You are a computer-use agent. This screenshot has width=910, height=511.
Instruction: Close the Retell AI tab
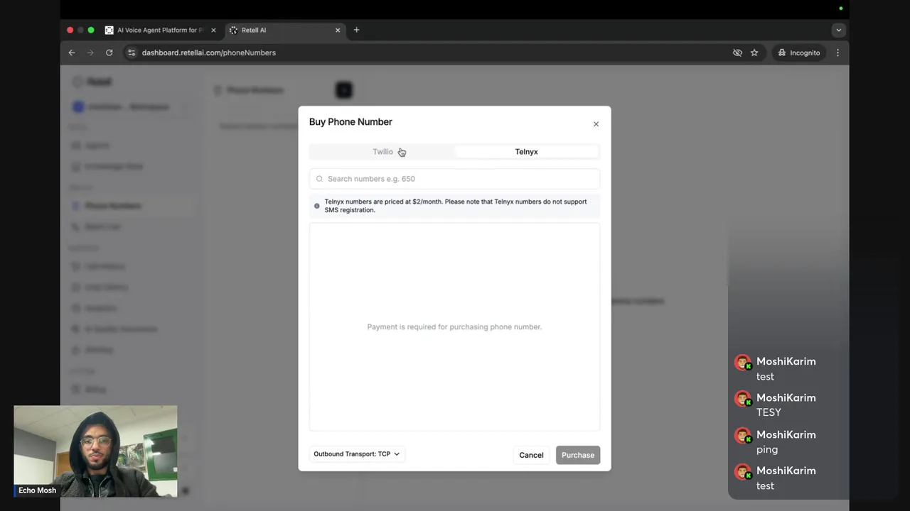point(338,30)
